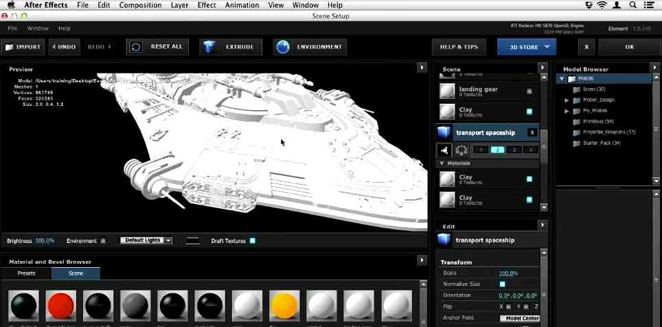
Task: Click the transport spaceship cube icon in Scene
Action: tap(444, 133)
